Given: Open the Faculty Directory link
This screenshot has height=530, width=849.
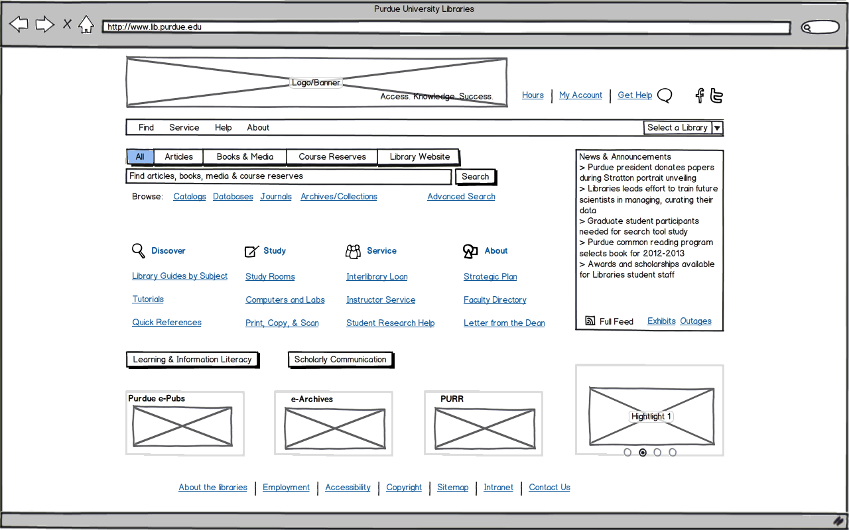Looking at the screenshot, I should pyautogui.click(x=495, y=300).
